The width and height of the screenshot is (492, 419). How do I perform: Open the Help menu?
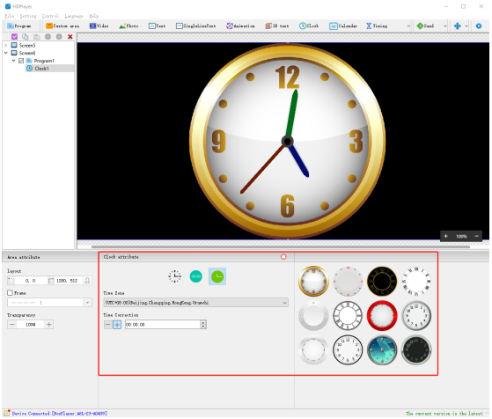coord(93,16)
